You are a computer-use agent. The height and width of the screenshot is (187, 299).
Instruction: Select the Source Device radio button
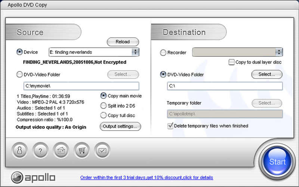(19, 52)
